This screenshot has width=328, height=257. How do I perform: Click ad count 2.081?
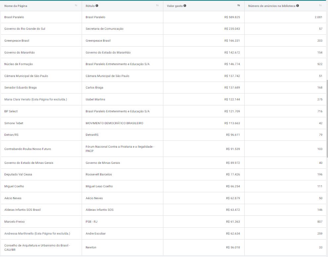point(318,17)
